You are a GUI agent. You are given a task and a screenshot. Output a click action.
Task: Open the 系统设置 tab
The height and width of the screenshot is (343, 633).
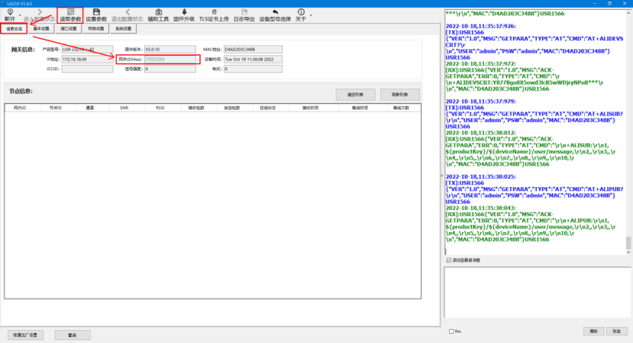click(122, 29)
